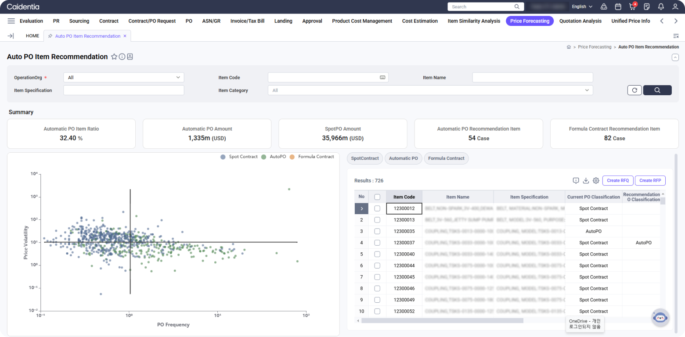Open the chatbot assistant icon
685x337 pixels.
[x=660, y=317]
